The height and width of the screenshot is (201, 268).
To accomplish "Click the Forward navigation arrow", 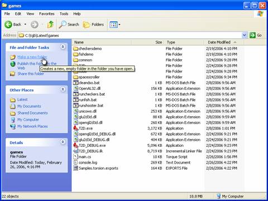I will [x=35, y=25].
